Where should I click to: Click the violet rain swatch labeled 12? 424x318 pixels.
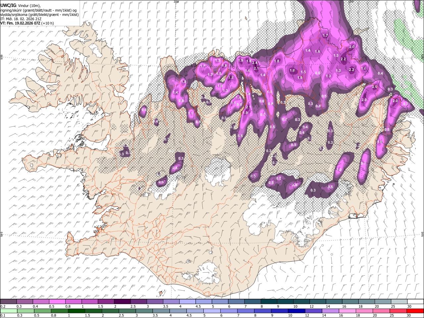click(313, 311)
